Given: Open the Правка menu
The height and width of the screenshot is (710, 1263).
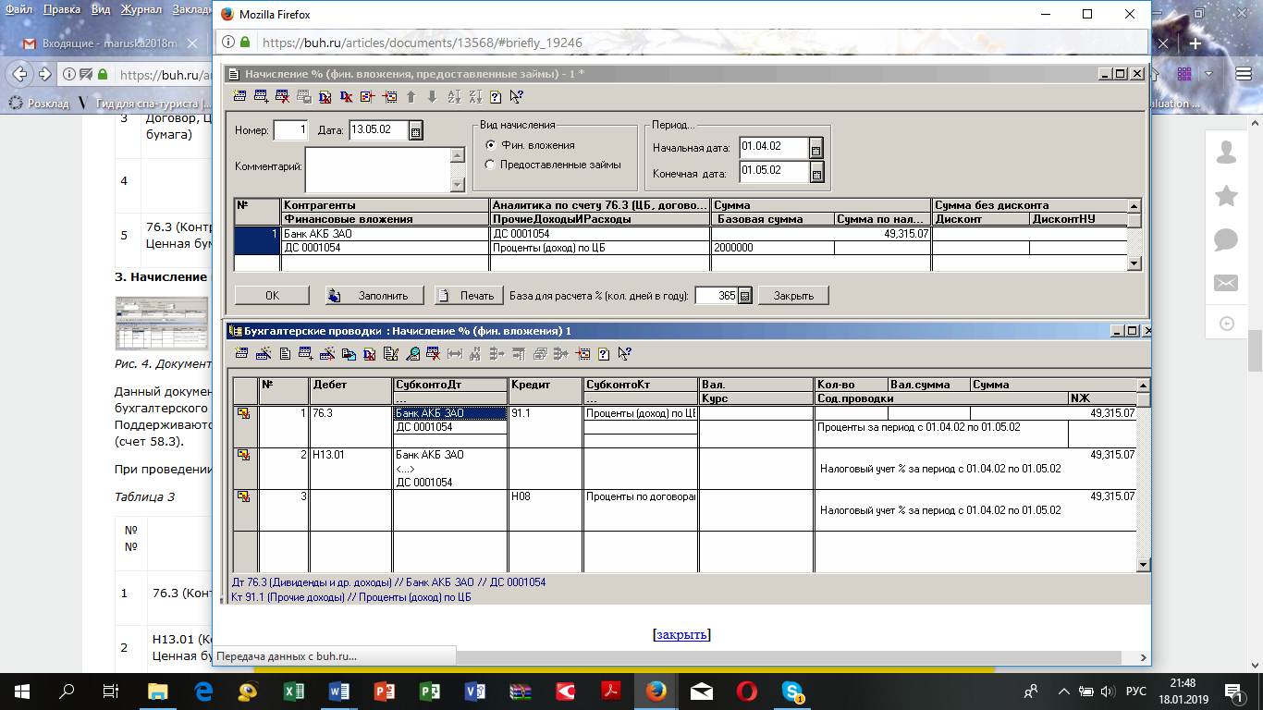Looking at the screenshot, I should pos(61,9).
